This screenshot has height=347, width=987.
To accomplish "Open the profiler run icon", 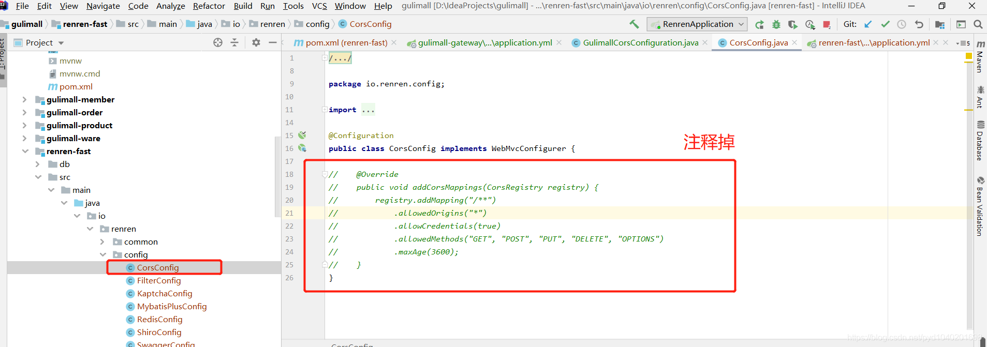I will tap(810, 24).
